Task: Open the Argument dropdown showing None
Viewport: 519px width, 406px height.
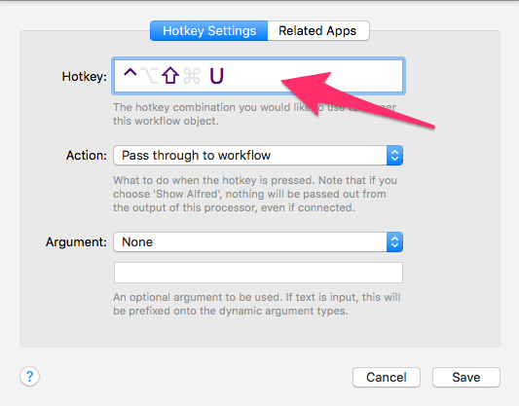Action: click(258, 241)
